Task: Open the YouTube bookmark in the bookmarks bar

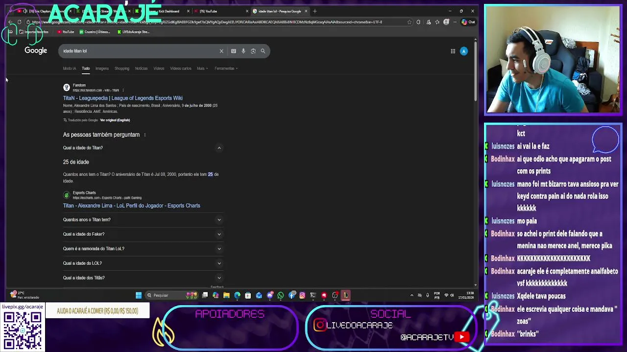Action: (x=65, y=32)
